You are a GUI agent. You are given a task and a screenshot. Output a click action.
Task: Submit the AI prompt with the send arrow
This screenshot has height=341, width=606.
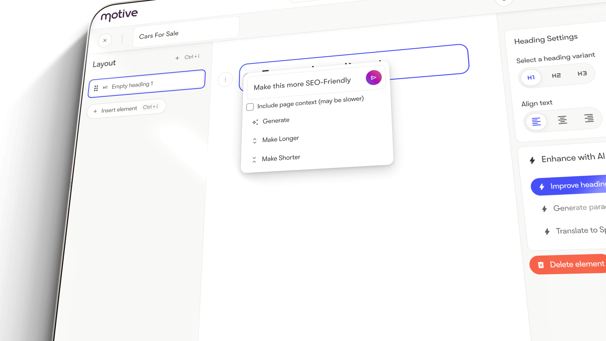[x=373, y=78]
